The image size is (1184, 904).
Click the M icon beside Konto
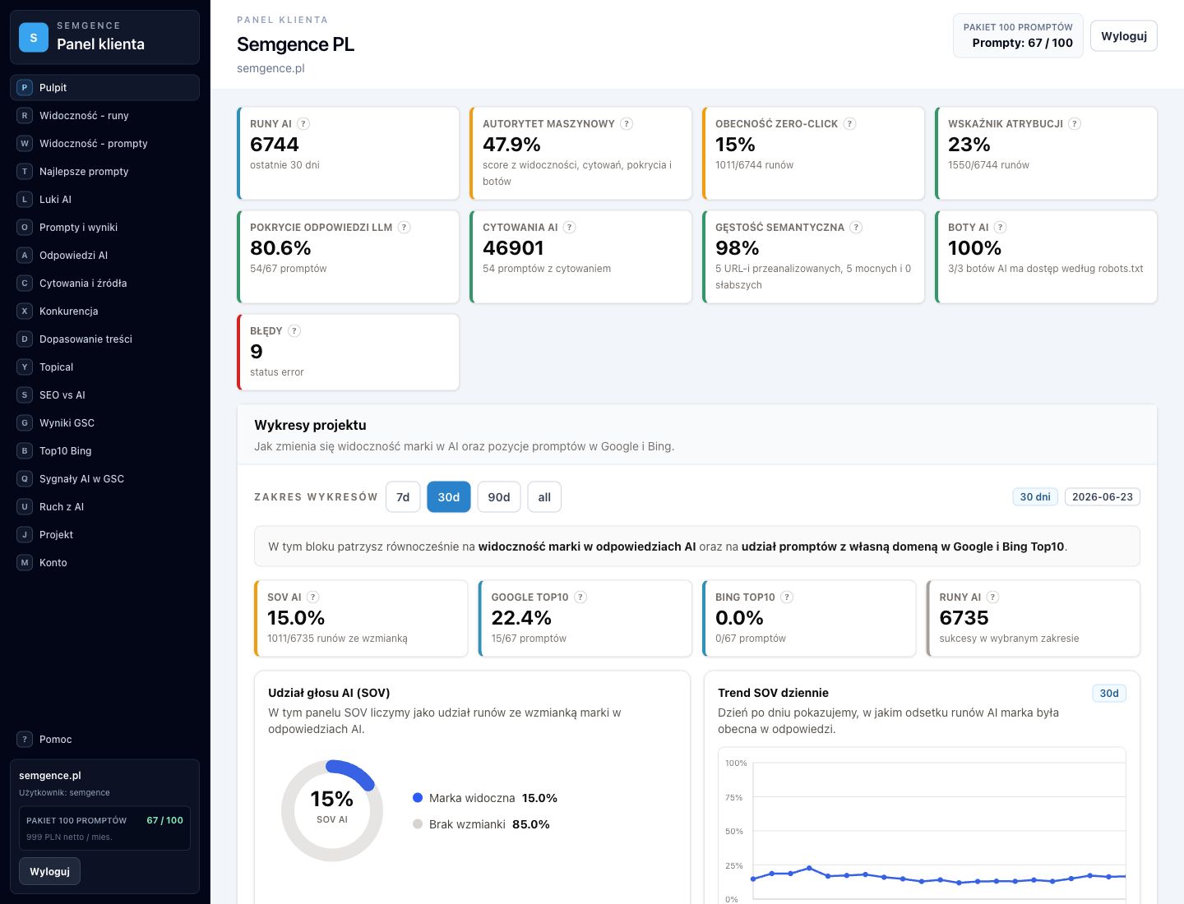coord(25,563)
